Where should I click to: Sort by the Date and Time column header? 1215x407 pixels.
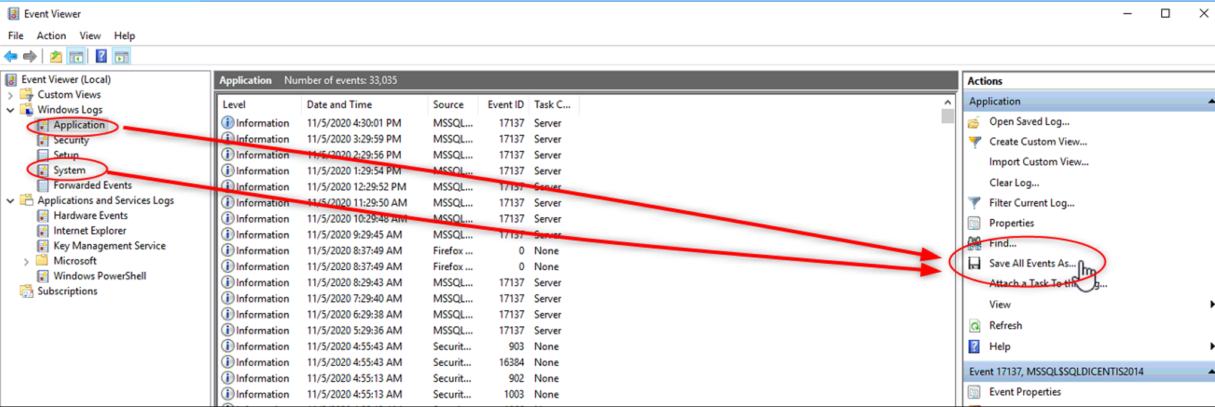[x=364, y=104]
